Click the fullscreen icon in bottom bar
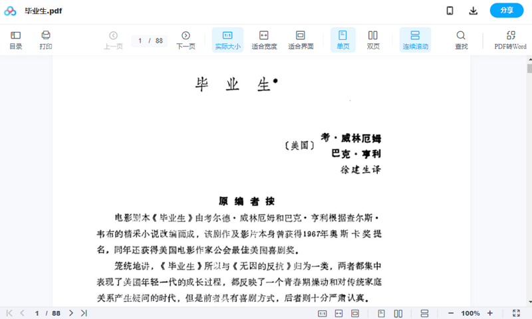The width and height of the screenshot is (532, 319). 516,313
